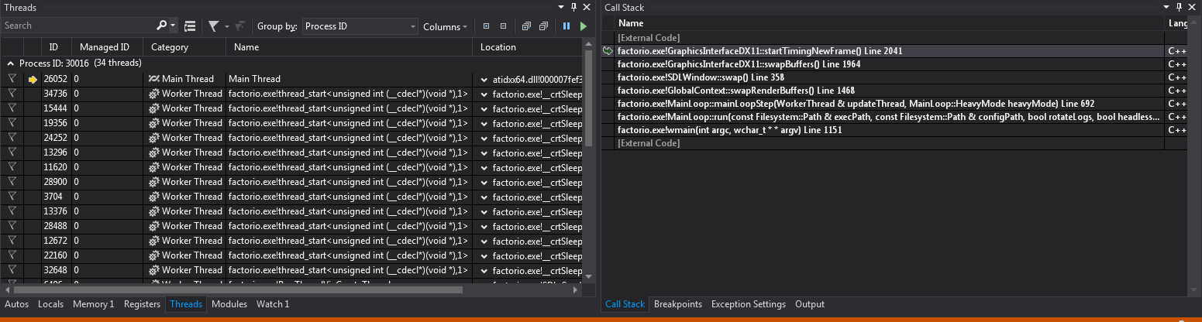Image resolution: width=1202 pixels, height=322 pixels.
Task: Open Threads window position dropdown arrow
Action: pos(561,7)
